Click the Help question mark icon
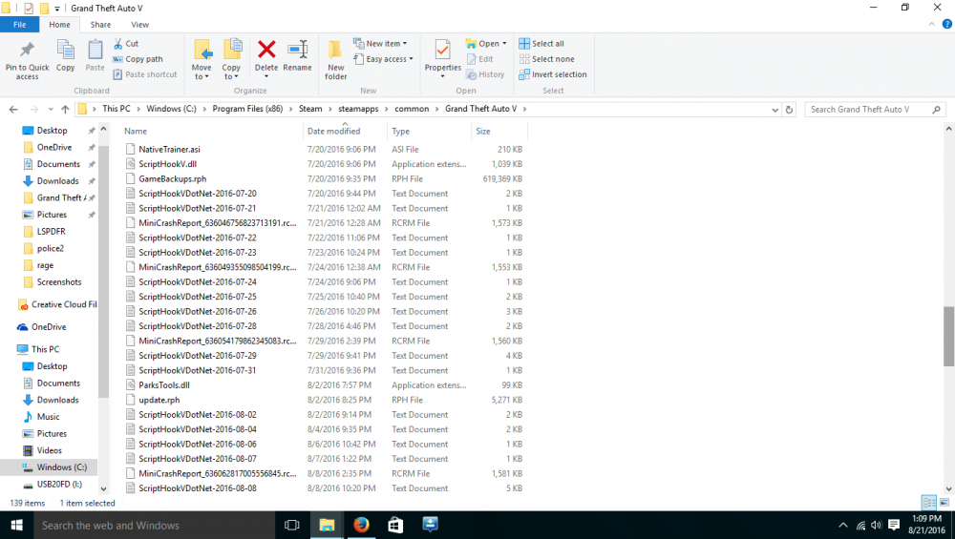955x539 pixels. click(x=946, y=25)
